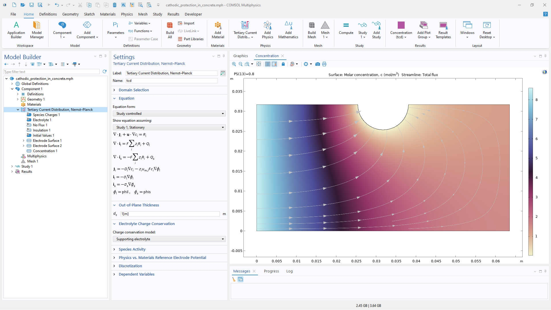This screenshot has height=310, width=551.
Task: Click the Zoom Extents icon
Action: [x=259, y=64]
